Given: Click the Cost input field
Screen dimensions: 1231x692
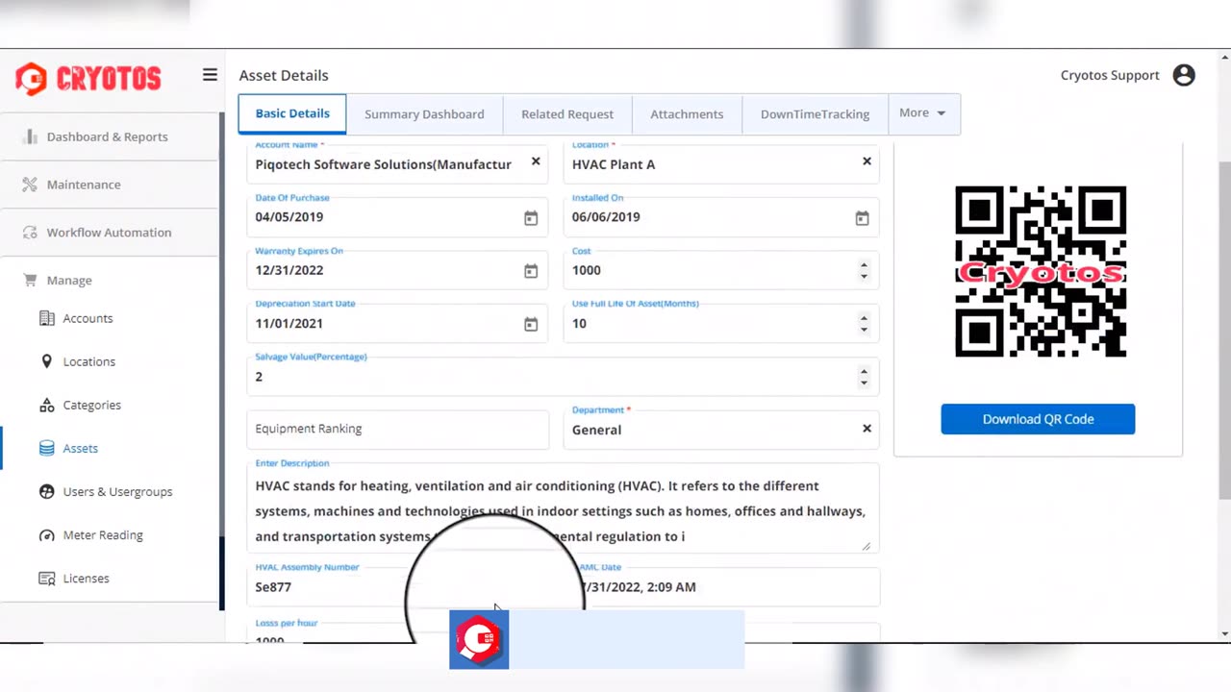Looking at the screenshot, I should 721,269.
